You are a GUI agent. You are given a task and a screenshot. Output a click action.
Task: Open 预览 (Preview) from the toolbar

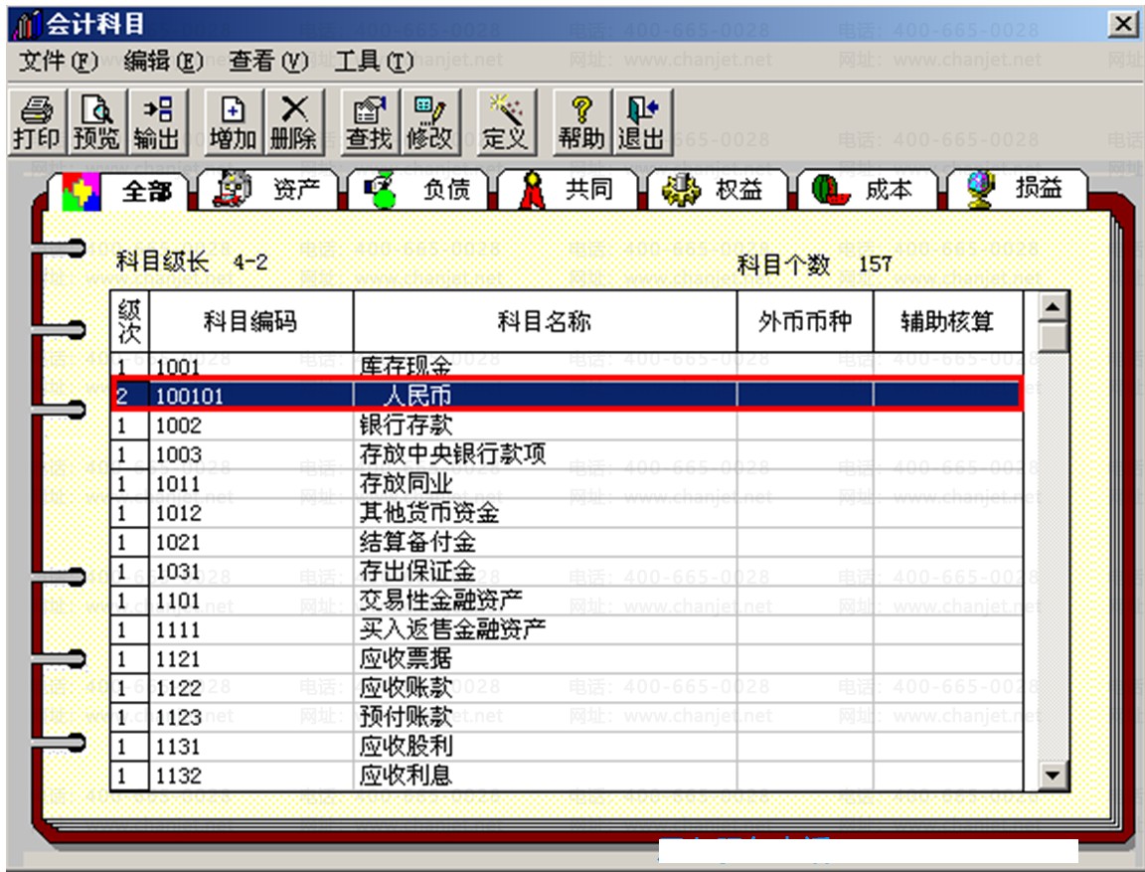pos(96,123)
